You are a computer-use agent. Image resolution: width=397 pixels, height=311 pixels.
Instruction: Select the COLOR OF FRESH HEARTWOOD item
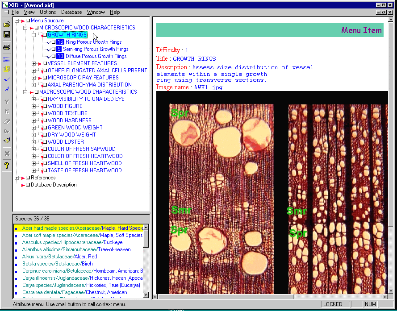click(85, 156)
